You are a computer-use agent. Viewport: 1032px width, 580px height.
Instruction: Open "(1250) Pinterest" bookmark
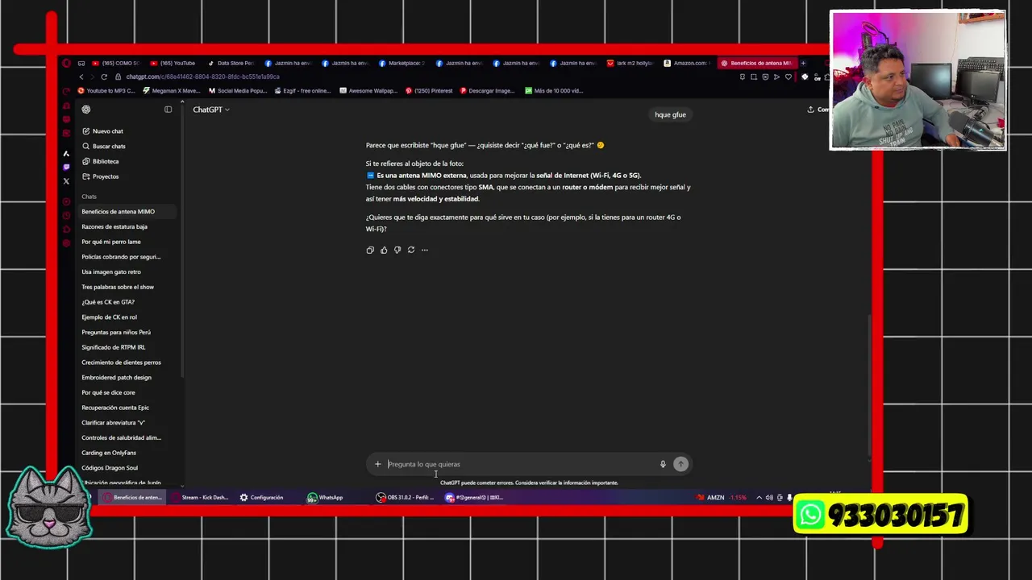coord(429,91)
